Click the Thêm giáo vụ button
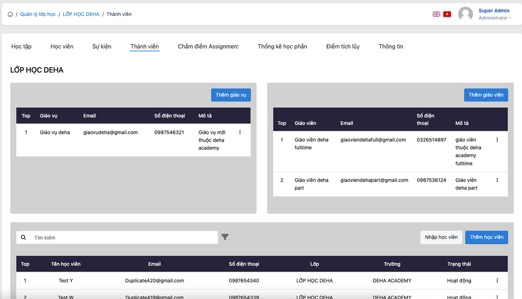 [x=231, y=95]
